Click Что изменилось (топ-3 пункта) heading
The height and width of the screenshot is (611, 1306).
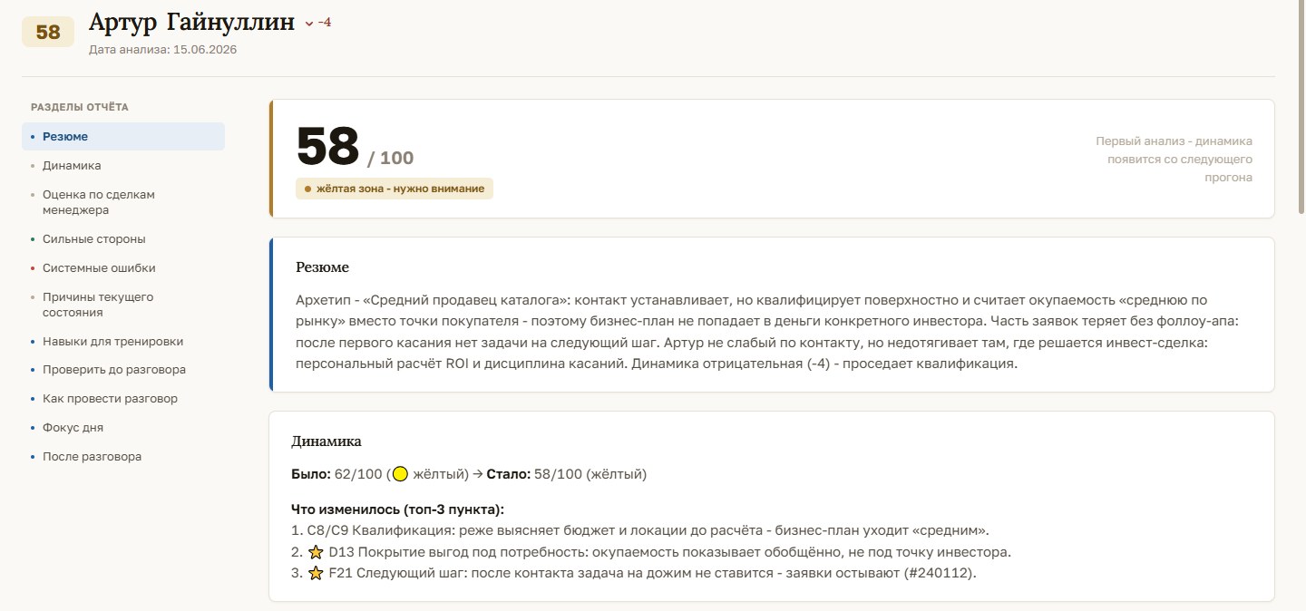pos(397,509)
